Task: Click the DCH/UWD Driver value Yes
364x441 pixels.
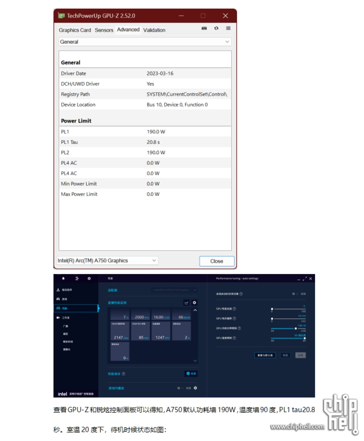Action: tap(150, 84)
